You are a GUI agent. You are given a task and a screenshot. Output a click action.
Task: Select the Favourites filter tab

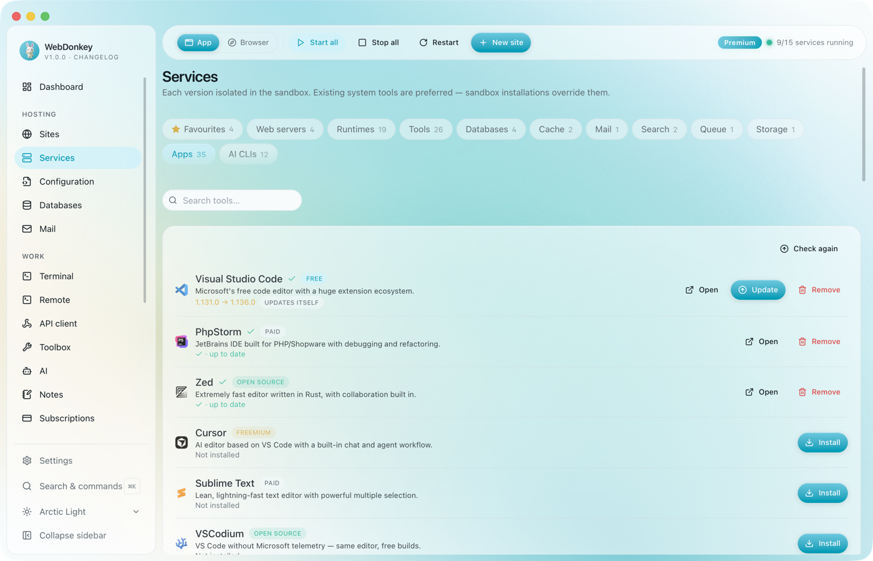coord(203,129)
